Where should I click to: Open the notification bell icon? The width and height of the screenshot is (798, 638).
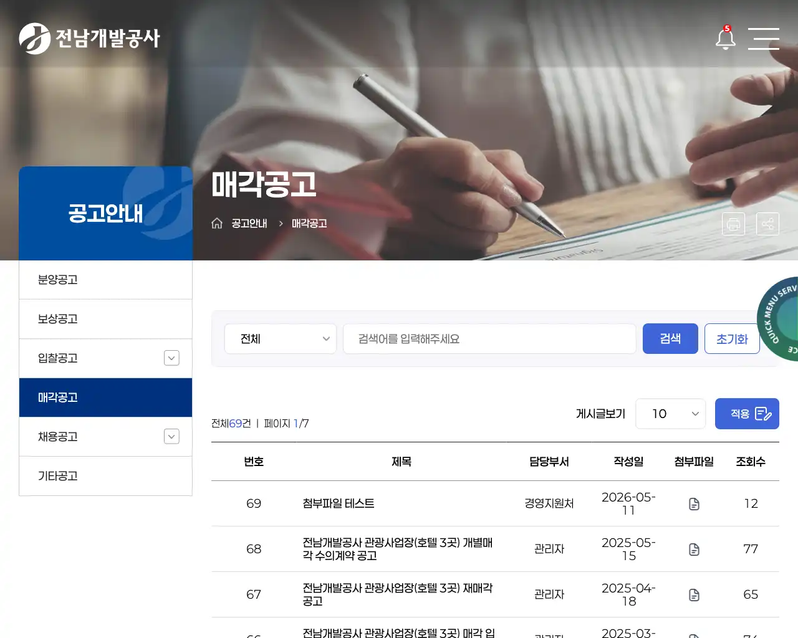click(725, 38)
